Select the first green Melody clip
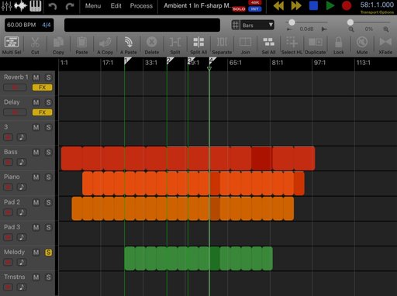 (x=129, y=258)
